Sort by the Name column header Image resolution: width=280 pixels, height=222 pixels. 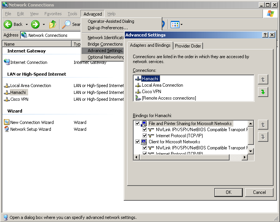tap(37, 44)
